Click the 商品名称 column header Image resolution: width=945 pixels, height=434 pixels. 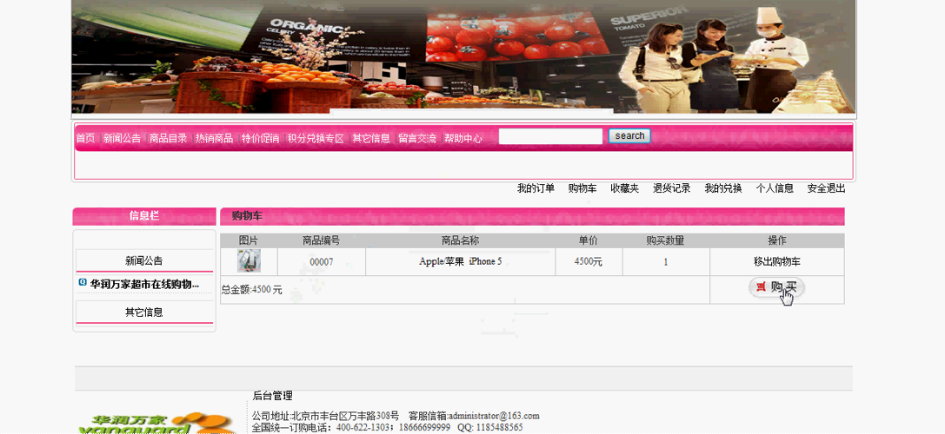point(461,240)
